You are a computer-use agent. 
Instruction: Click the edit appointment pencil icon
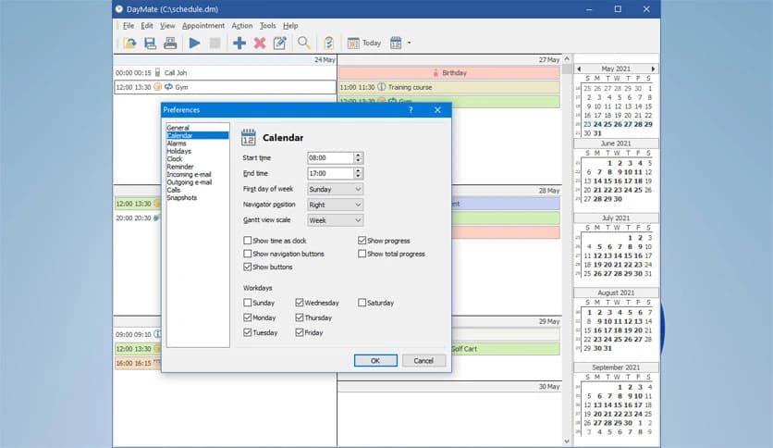point(279,44)
